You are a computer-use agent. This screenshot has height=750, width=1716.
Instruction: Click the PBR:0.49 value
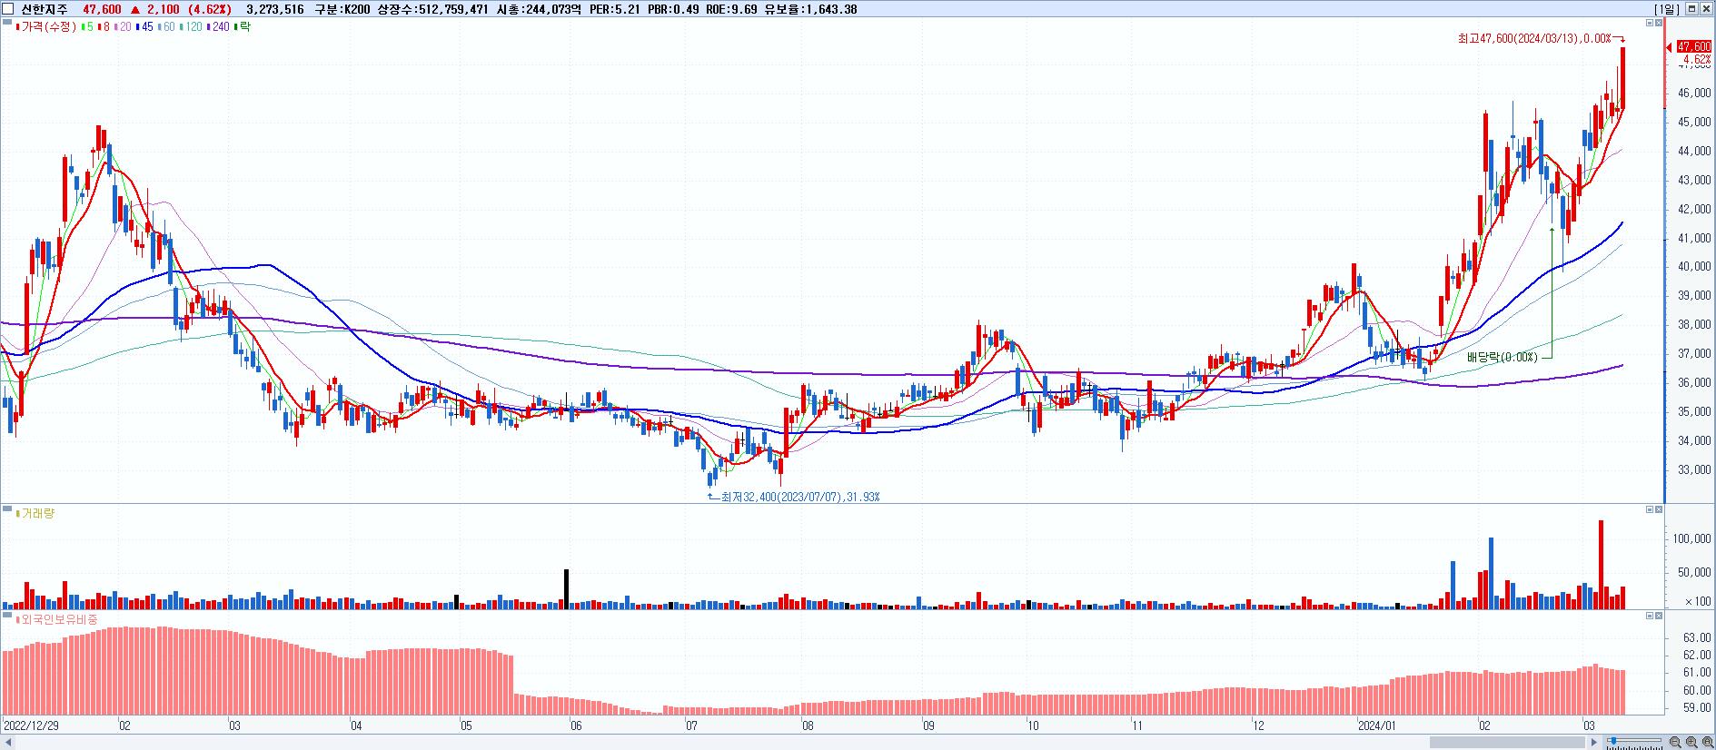click(673, 9)
